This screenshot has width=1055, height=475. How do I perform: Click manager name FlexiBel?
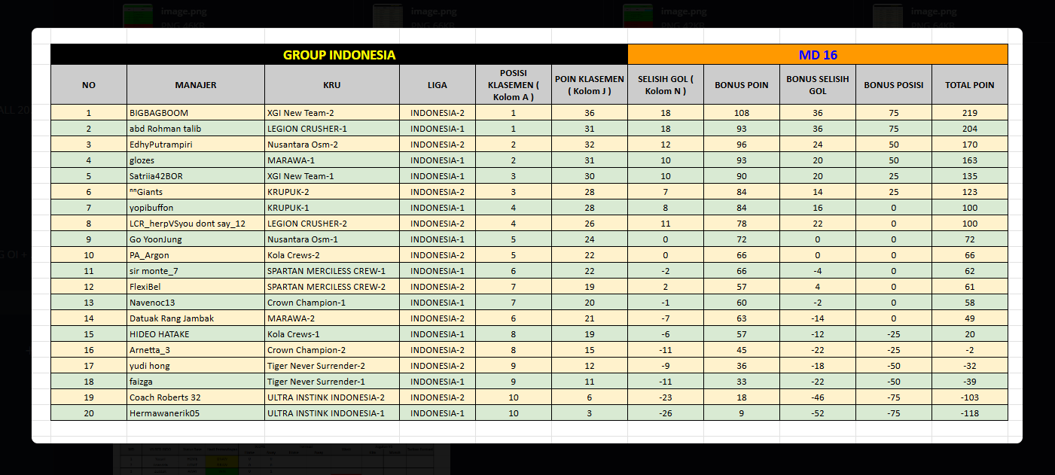pyautogui.click(x=145, y=287)
